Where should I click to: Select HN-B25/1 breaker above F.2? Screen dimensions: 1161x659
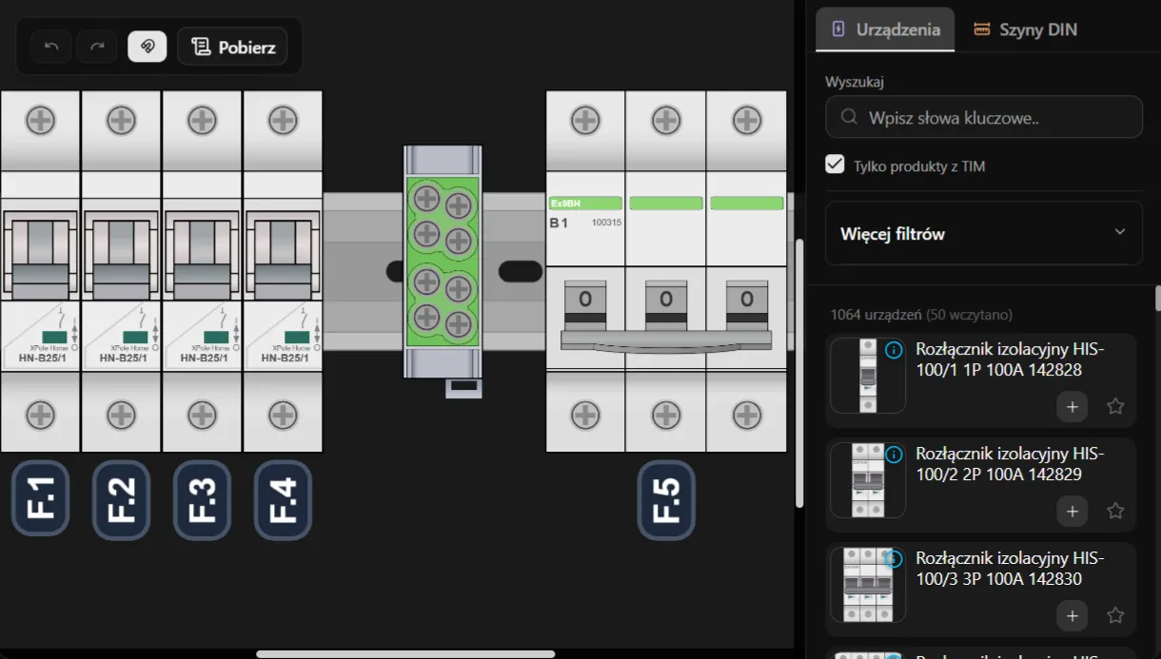[x=121, y=271]
